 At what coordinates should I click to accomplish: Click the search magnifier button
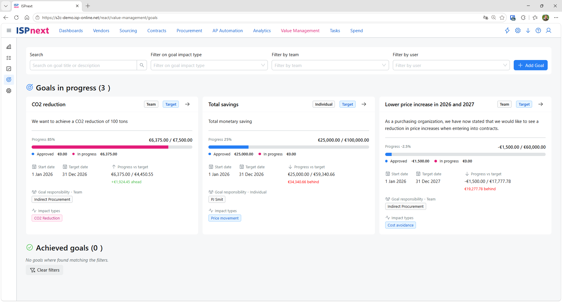[x=142, y=65]
